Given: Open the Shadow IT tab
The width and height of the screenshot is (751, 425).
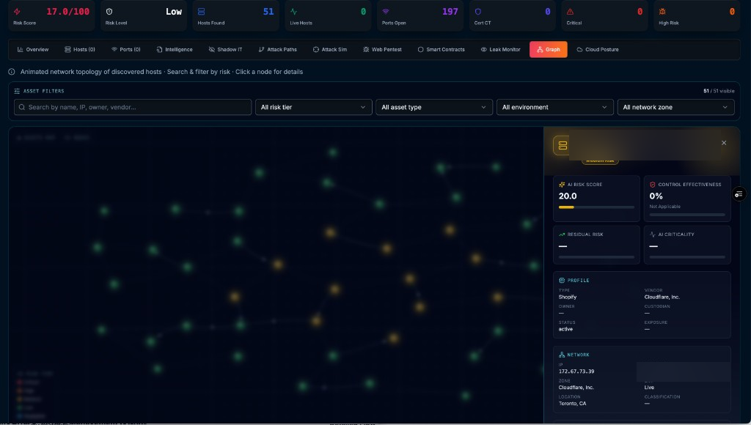Looking at the screenshot, I should pyautogui.click(x=226, y=49).
